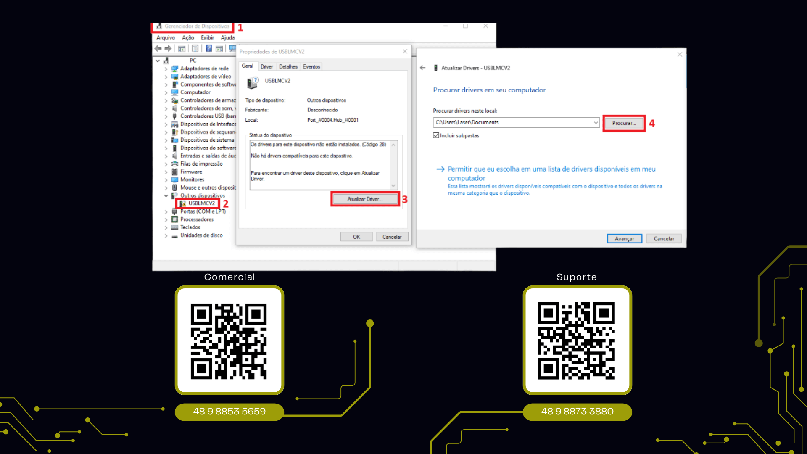The width and height of the screenshot is (807, 454).
Task: Click the properties sheet toolbar icon
Action: [x=195, y=49]
